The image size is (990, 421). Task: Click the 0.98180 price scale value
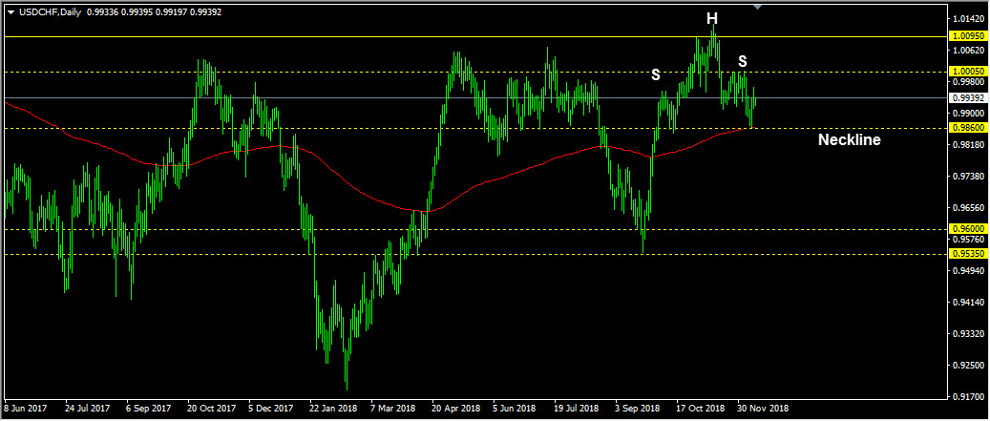970,145
